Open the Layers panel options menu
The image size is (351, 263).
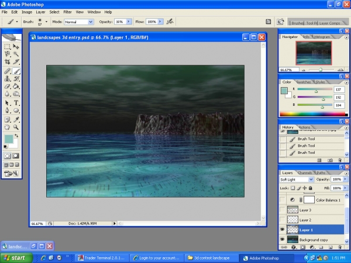coord(346,173)
